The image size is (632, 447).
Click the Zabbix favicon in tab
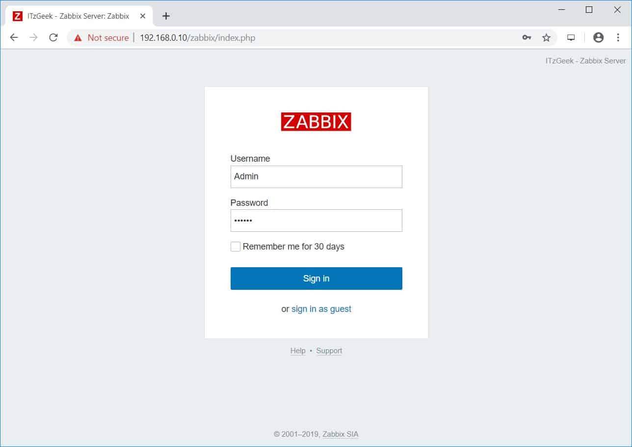18,16
